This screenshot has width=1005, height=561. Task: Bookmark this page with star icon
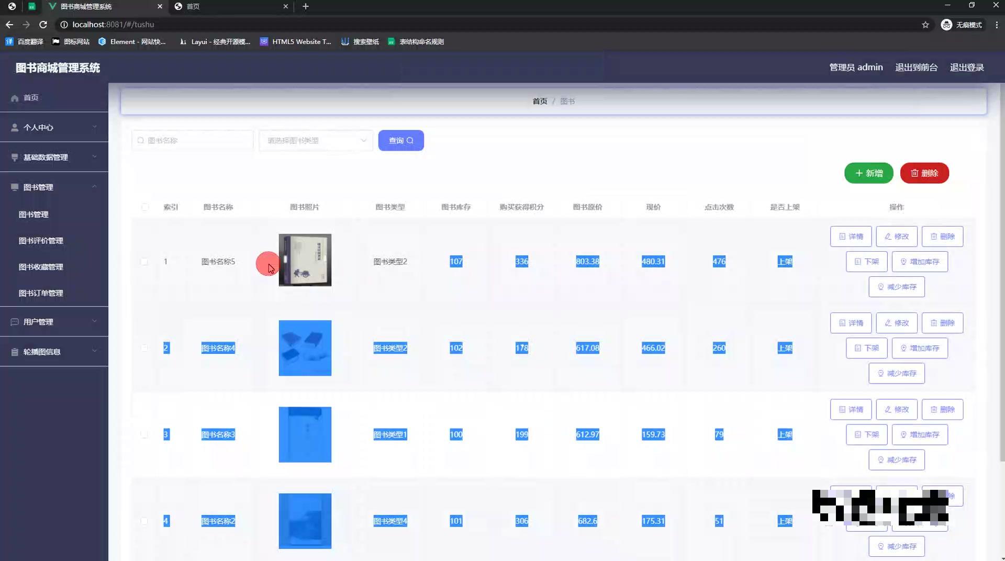click(x=925, y=25)
